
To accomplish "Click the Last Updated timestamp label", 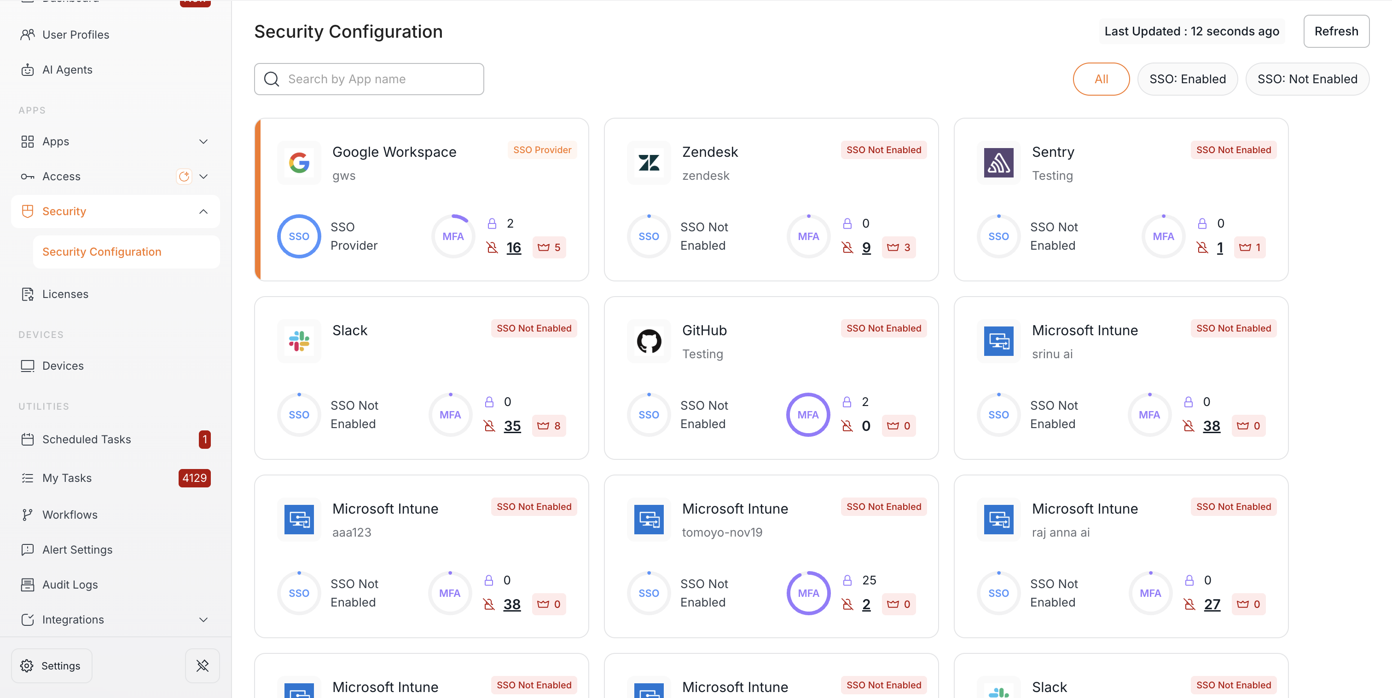I will coord(1191,31).
